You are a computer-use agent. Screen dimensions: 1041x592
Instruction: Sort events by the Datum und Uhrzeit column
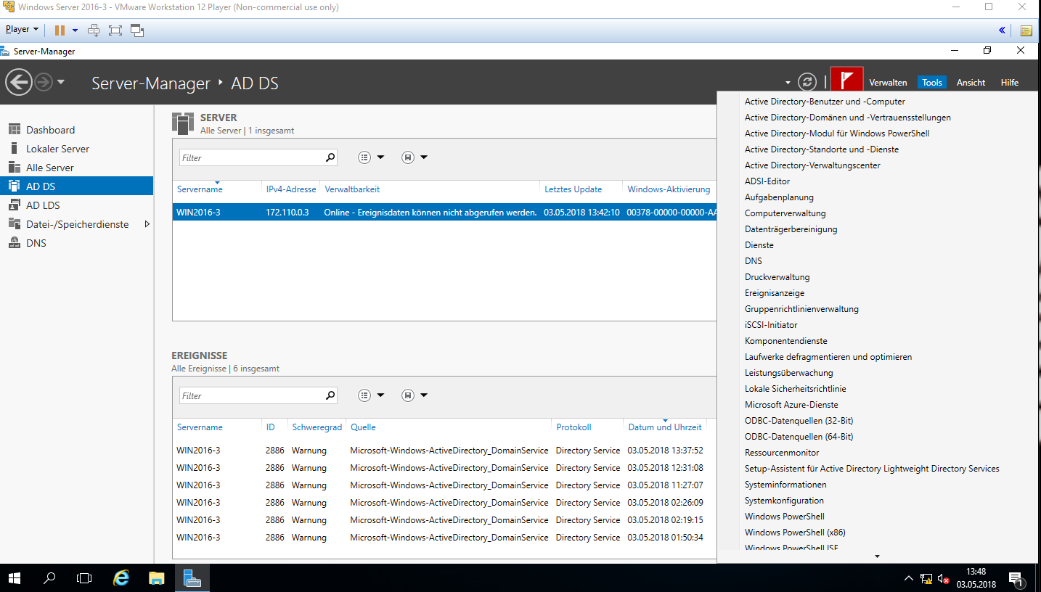[665, 427]
